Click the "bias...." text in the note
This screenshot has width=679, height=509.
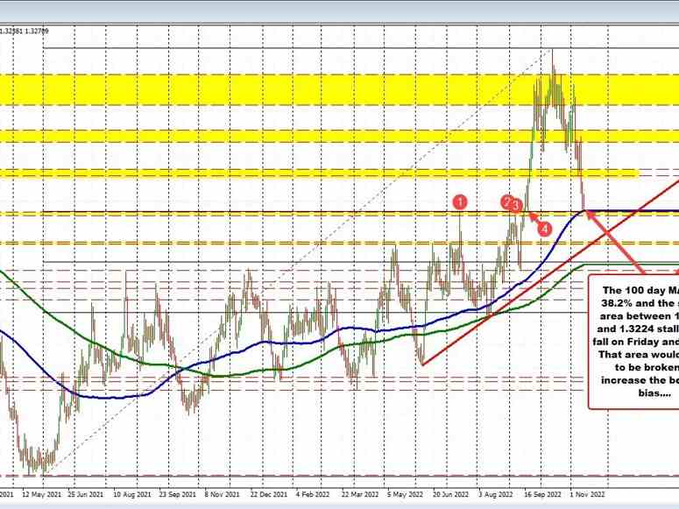[x=654, y=392]
